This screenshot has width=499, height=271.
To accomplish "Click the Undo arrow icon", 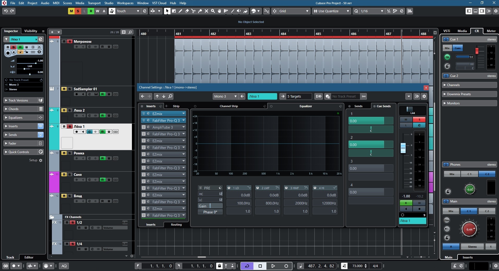I will pos(6,11).
